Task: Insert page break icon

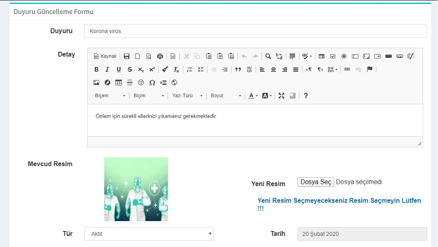Action: click(164, 82)
